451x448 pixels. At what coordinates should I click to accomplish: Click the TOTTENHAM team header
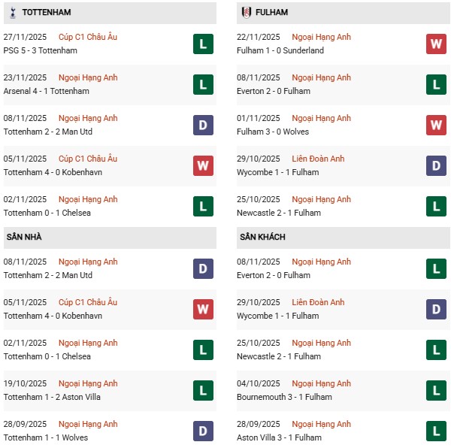tap(47, 13)
